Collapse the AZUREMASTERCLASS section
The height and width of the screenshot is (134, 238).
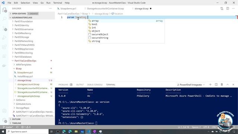point(32,17)
